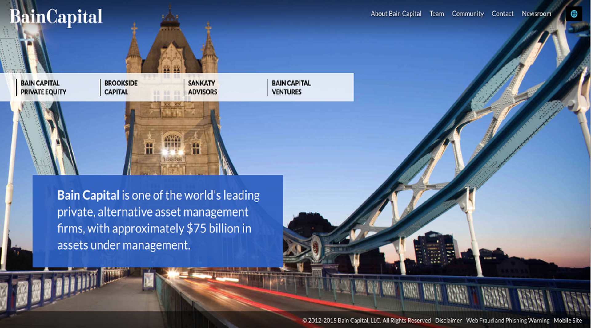Select Community in the top navigation
Screen dimensions: 591x328
(x=468, y=14)
